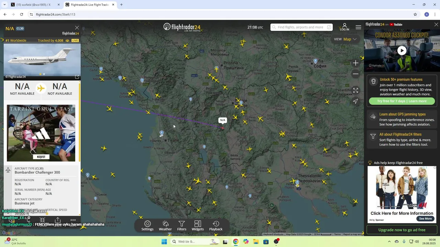
Task: Go back in browser history
Action: [5, 14]
